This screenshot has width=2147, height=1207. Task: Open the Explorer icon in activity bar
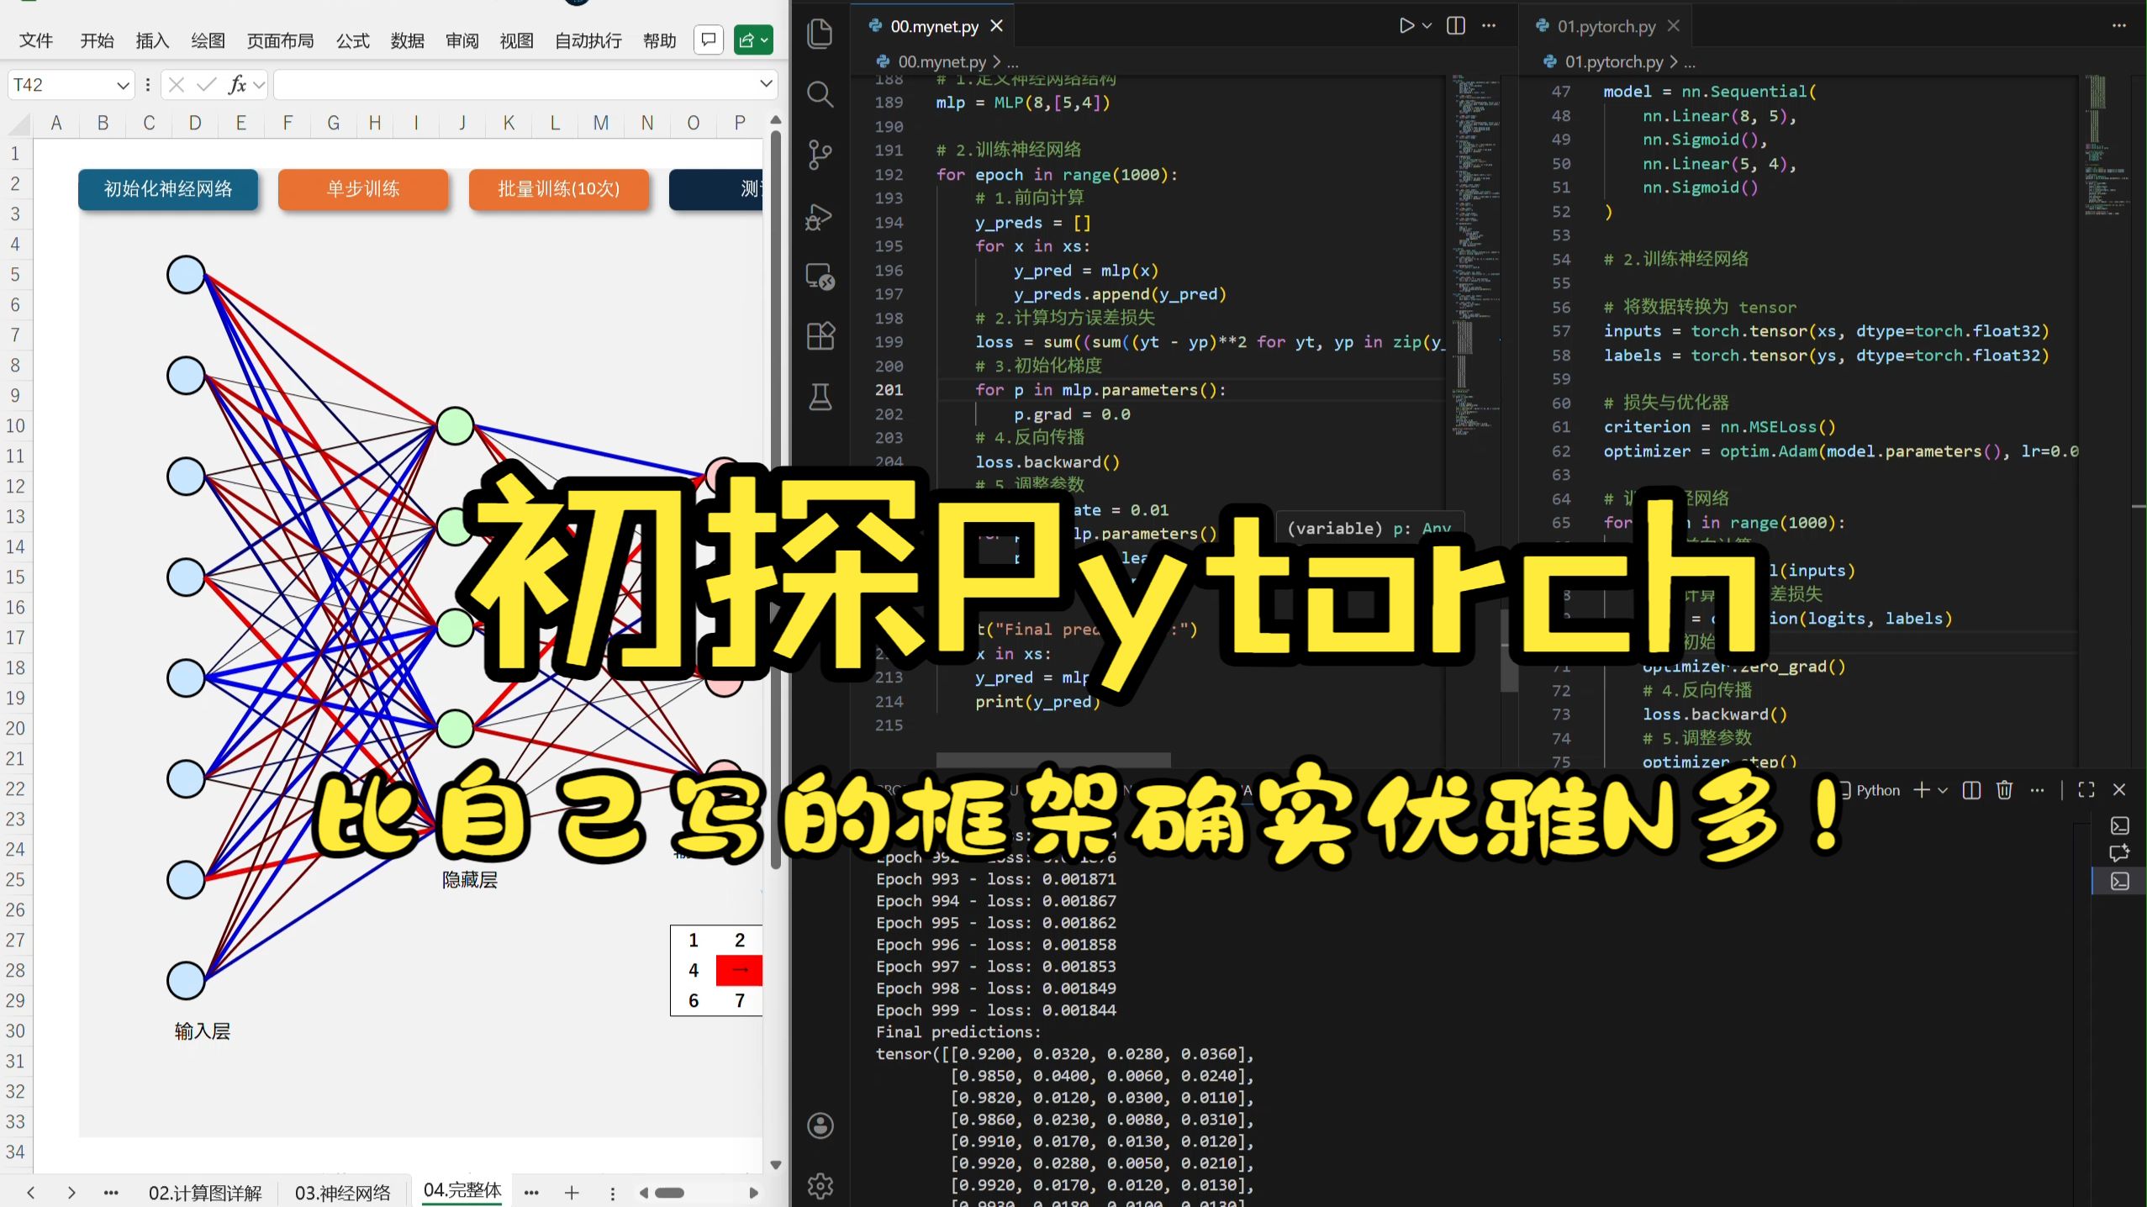click(820, 34)
